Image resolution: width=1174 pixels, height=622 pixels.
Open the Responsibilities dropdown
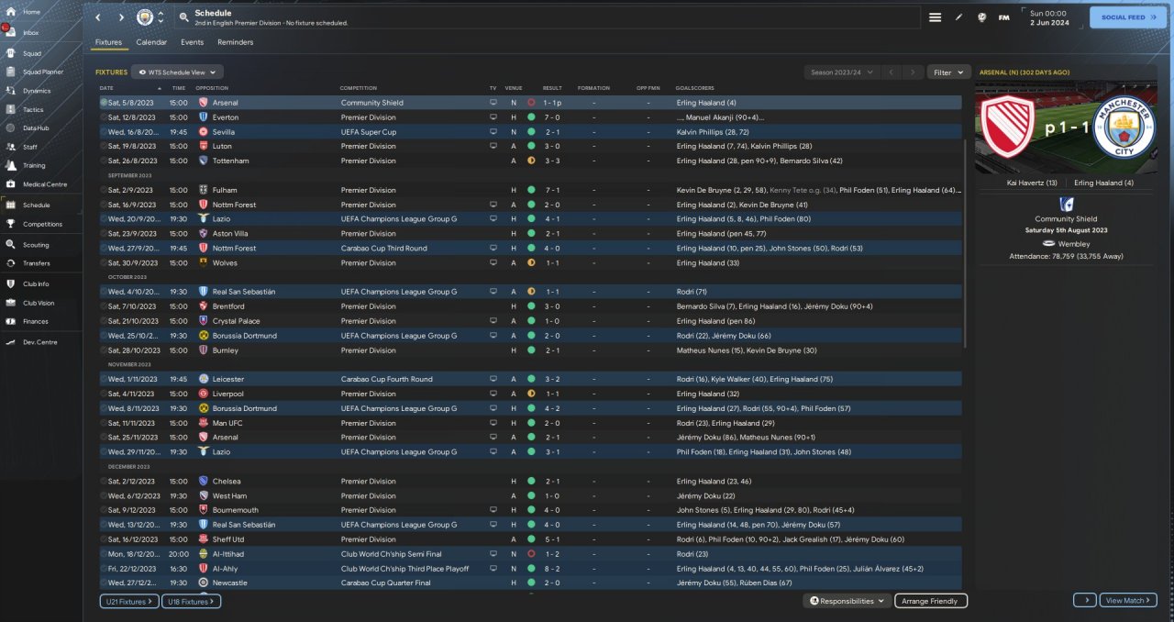[847, 601]
